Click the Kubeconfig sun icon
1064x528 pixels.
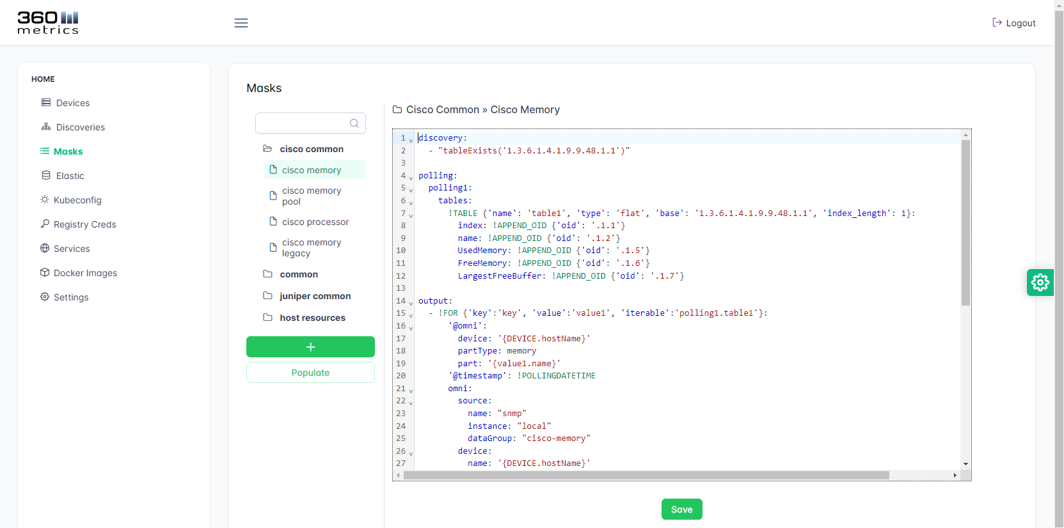pyautogui.click(x=45, y=199)
